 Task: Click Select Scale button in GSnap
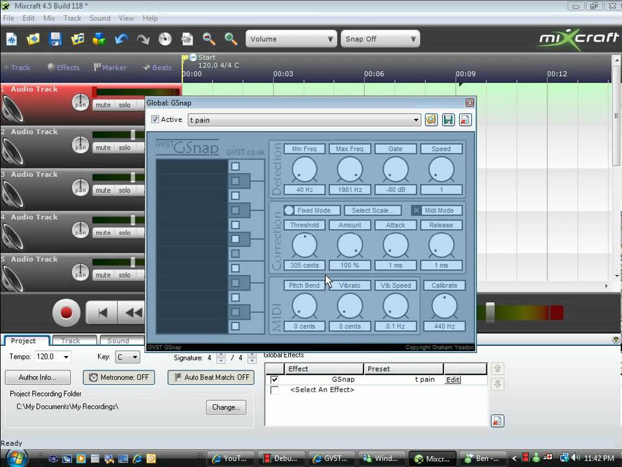click(373, 211)
